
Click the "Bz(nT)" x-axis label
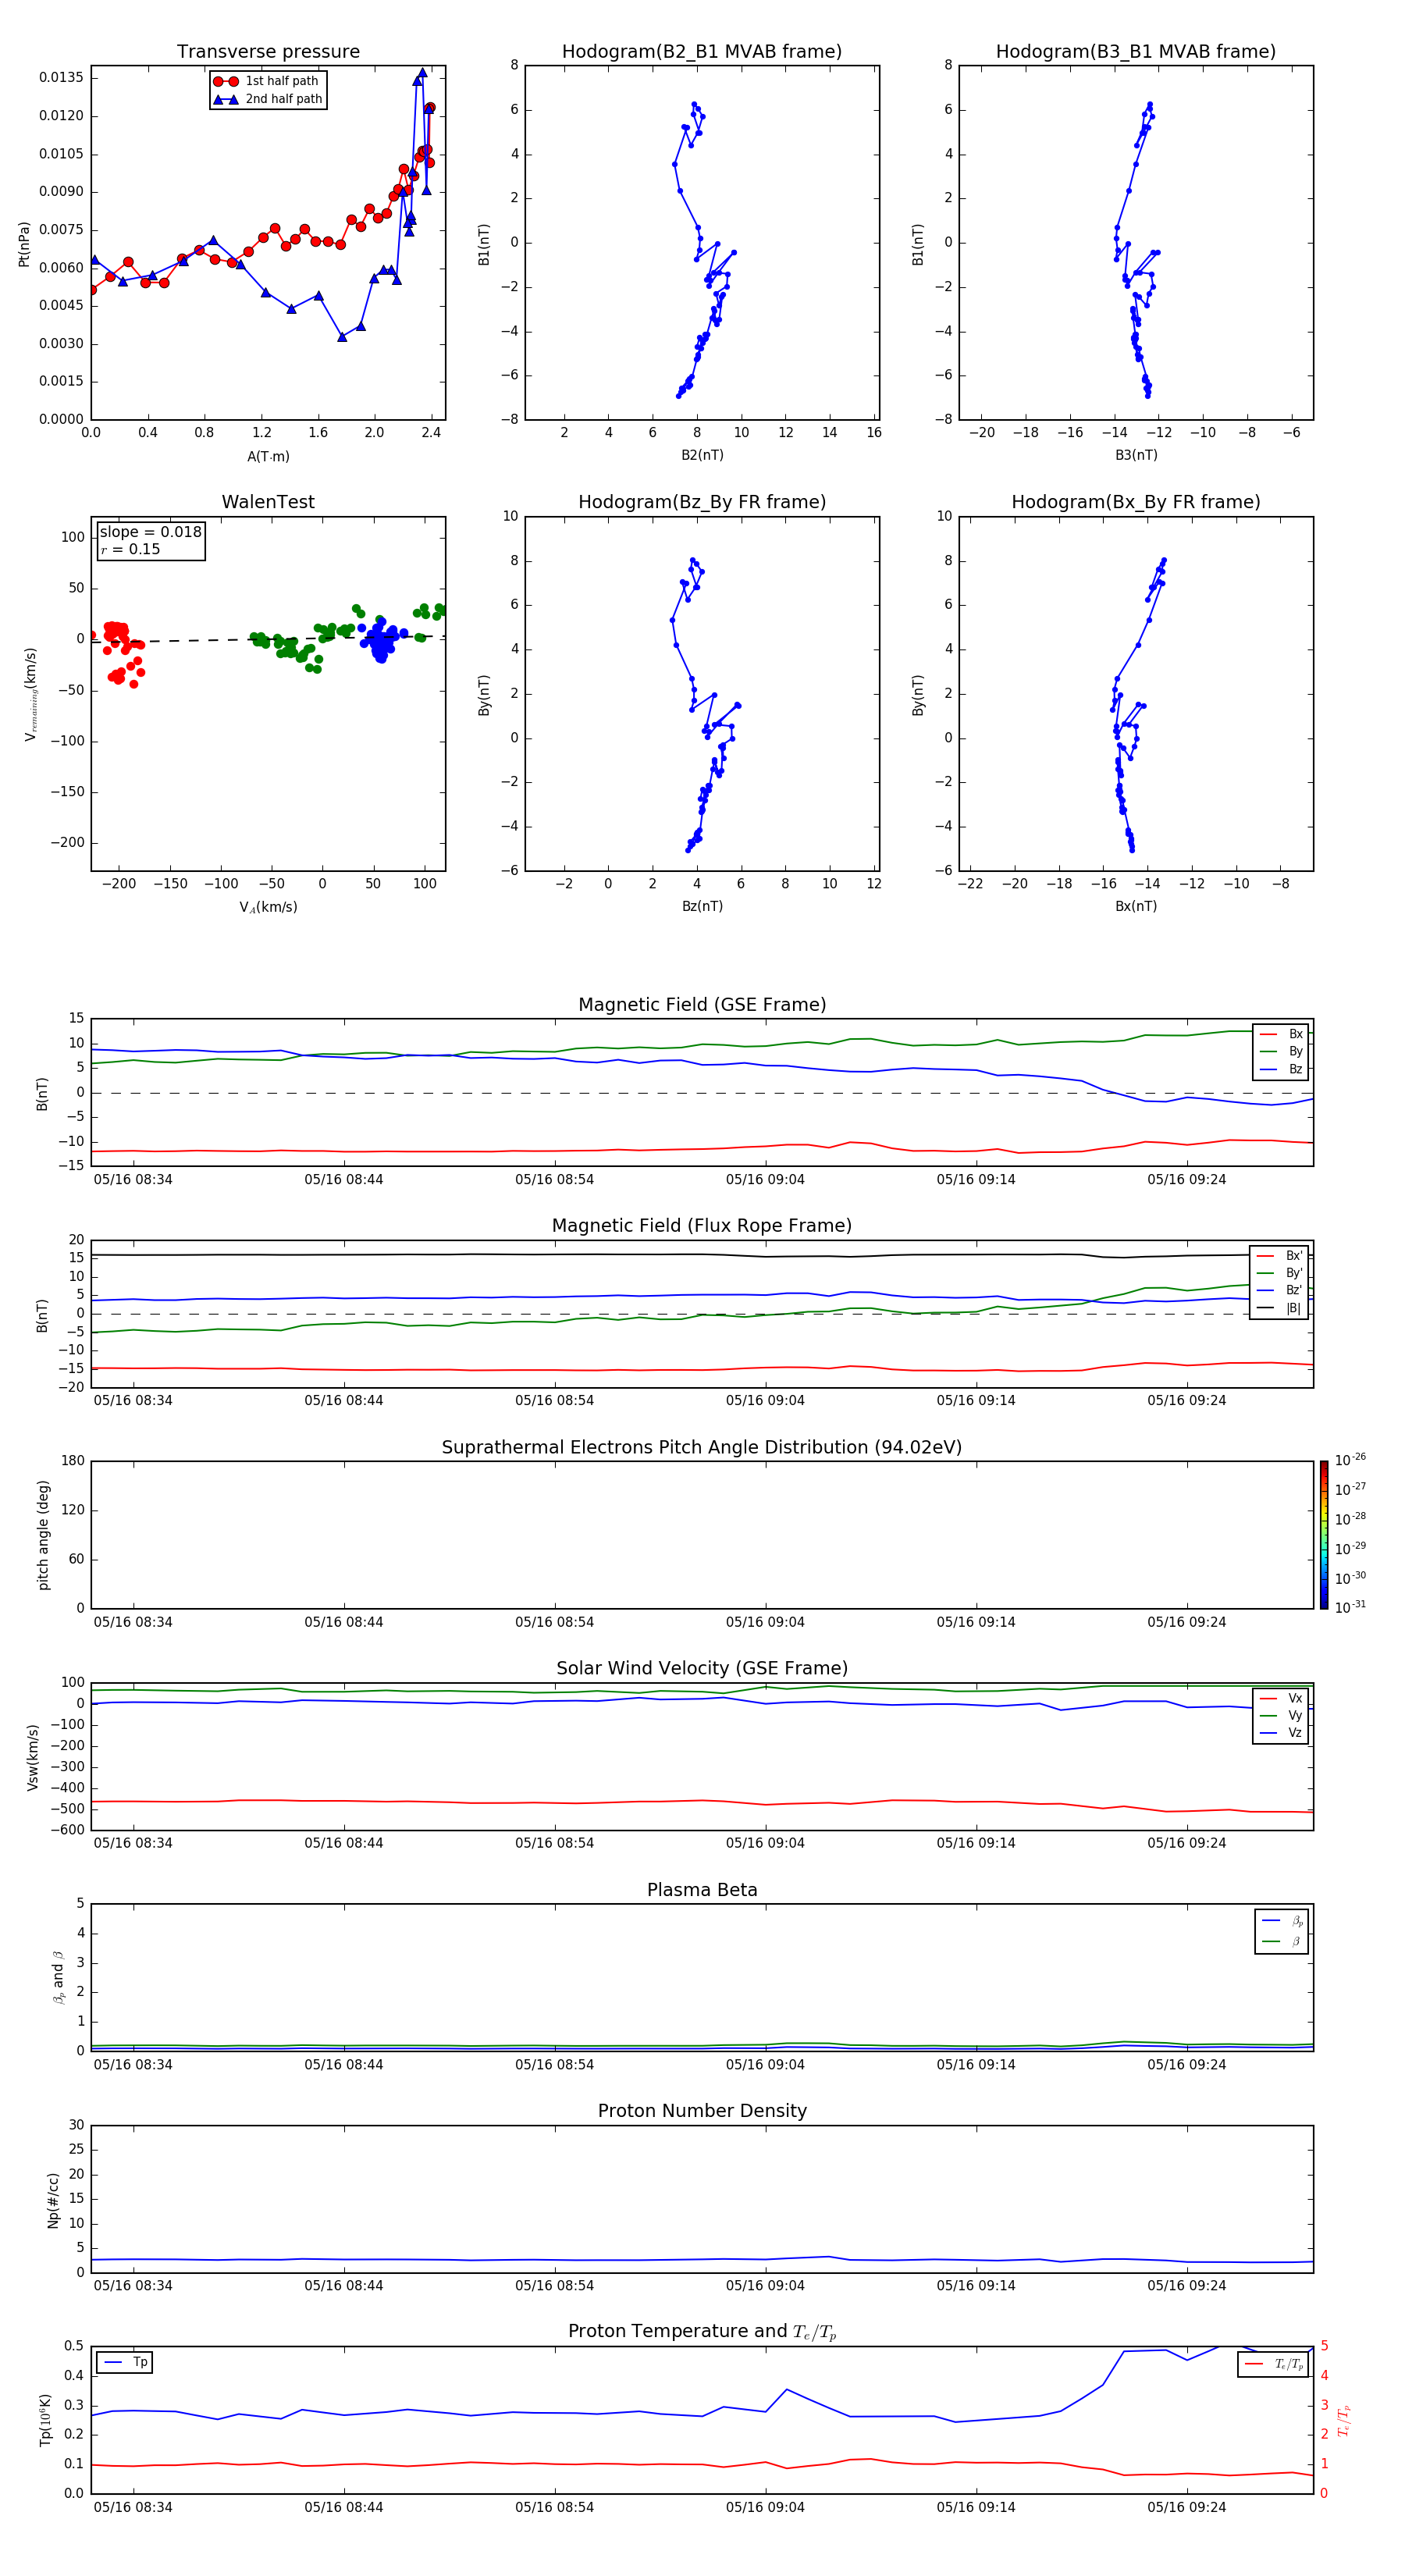coord(702,906)
